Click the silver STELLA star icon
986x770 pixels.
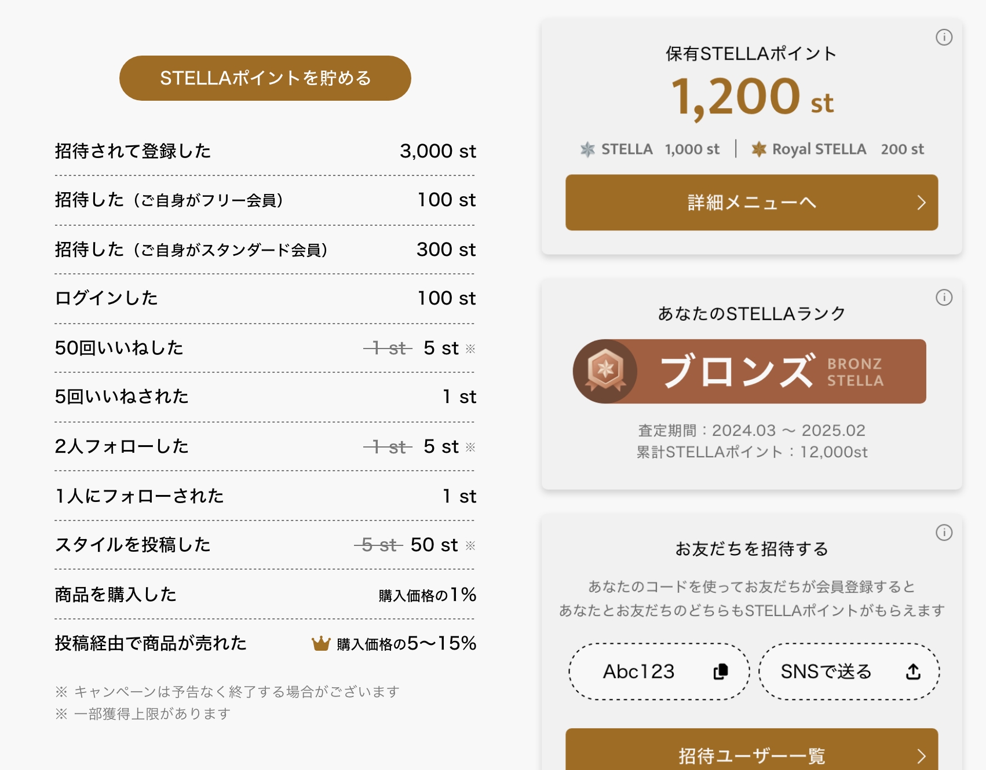pyautogui.click(x=587, y=149)
